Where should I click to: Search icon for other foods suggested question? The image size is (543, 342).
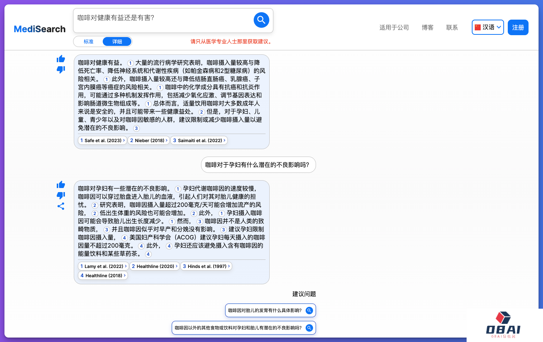(309, 328)
